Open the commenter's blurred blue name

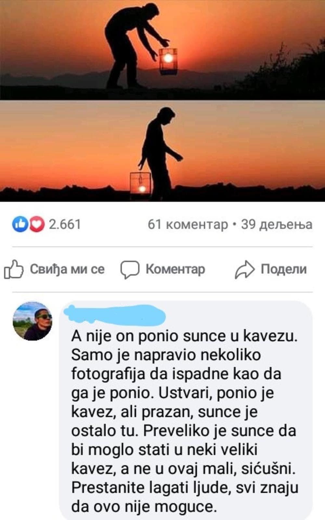(115, 315)
